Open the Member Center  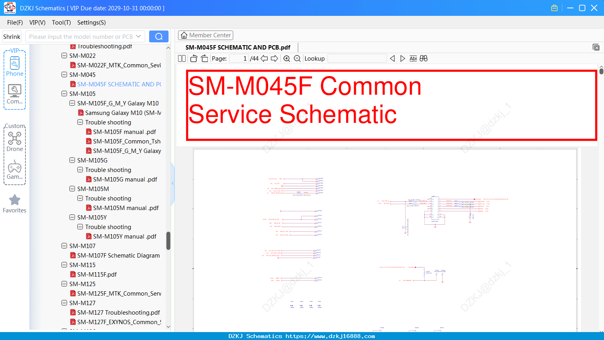[x=205, y=35]
